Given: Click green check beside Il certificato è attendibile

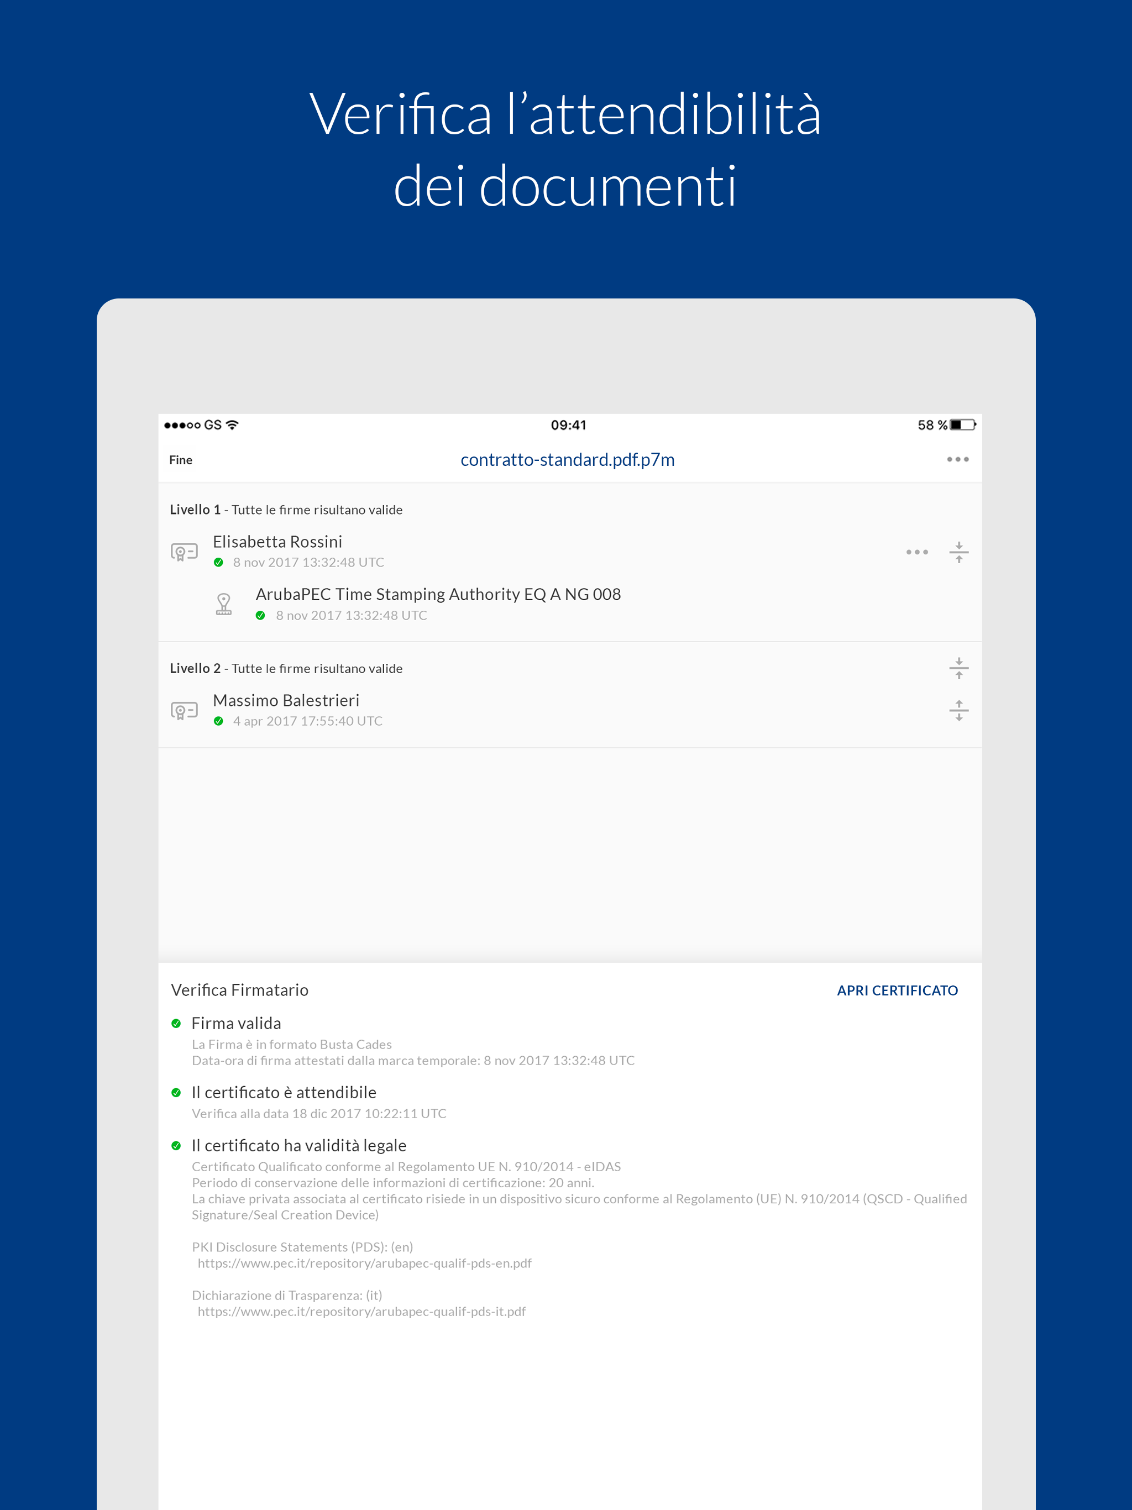Looking at the screenshot, I should [176, 1092].
